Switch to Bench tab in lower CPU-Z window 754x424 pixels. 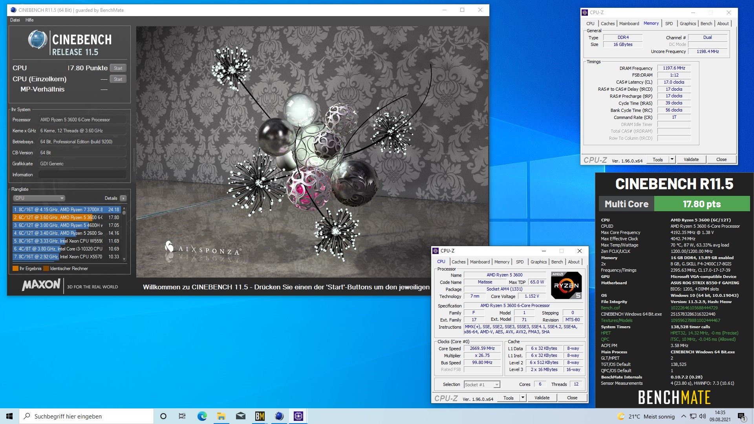pos(557,262)
